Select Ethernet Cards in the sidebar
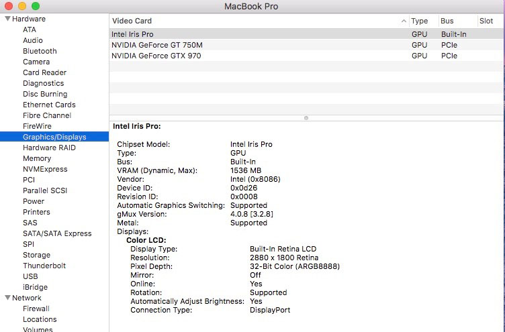 [x=49, y=105]
